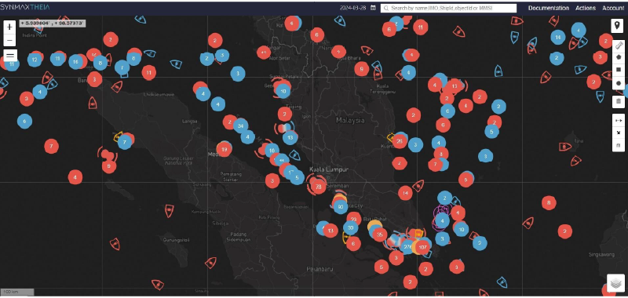Open the Account menu

(x=613, y=8)
